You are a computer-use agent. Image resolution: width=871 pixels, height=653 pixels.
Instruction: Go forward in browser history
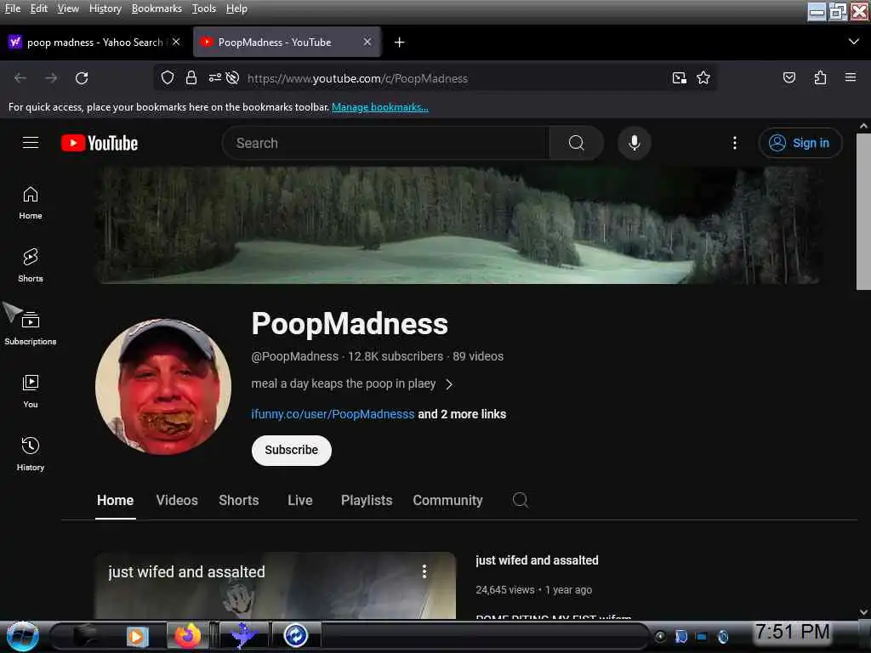click(51, 78)
